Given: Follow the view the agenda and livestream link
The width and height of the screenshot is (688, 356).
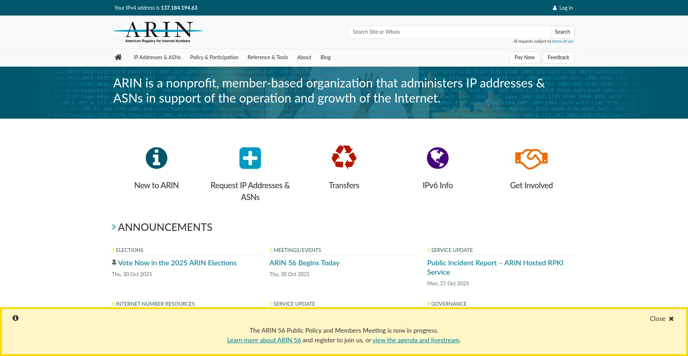Looking at the screenshot, I should pyautogui.click(x=416, y=340).
